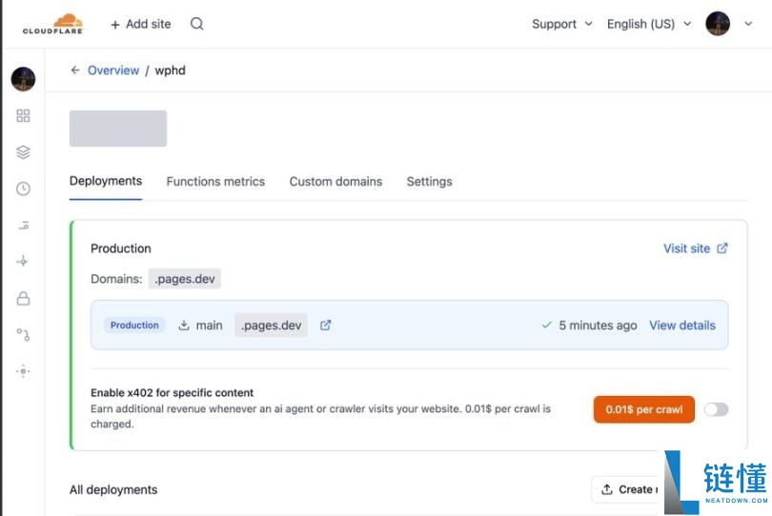The image size is (772, 516).
Task: Click the gray project title placeholder
Action: pyautogui.click(x=117, y=129)
